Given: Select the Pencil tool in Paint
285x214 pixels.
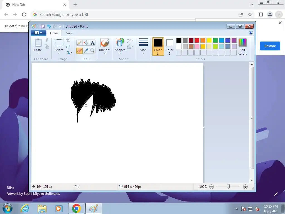Looking at the screenshot, I should [x=79, y=43].
